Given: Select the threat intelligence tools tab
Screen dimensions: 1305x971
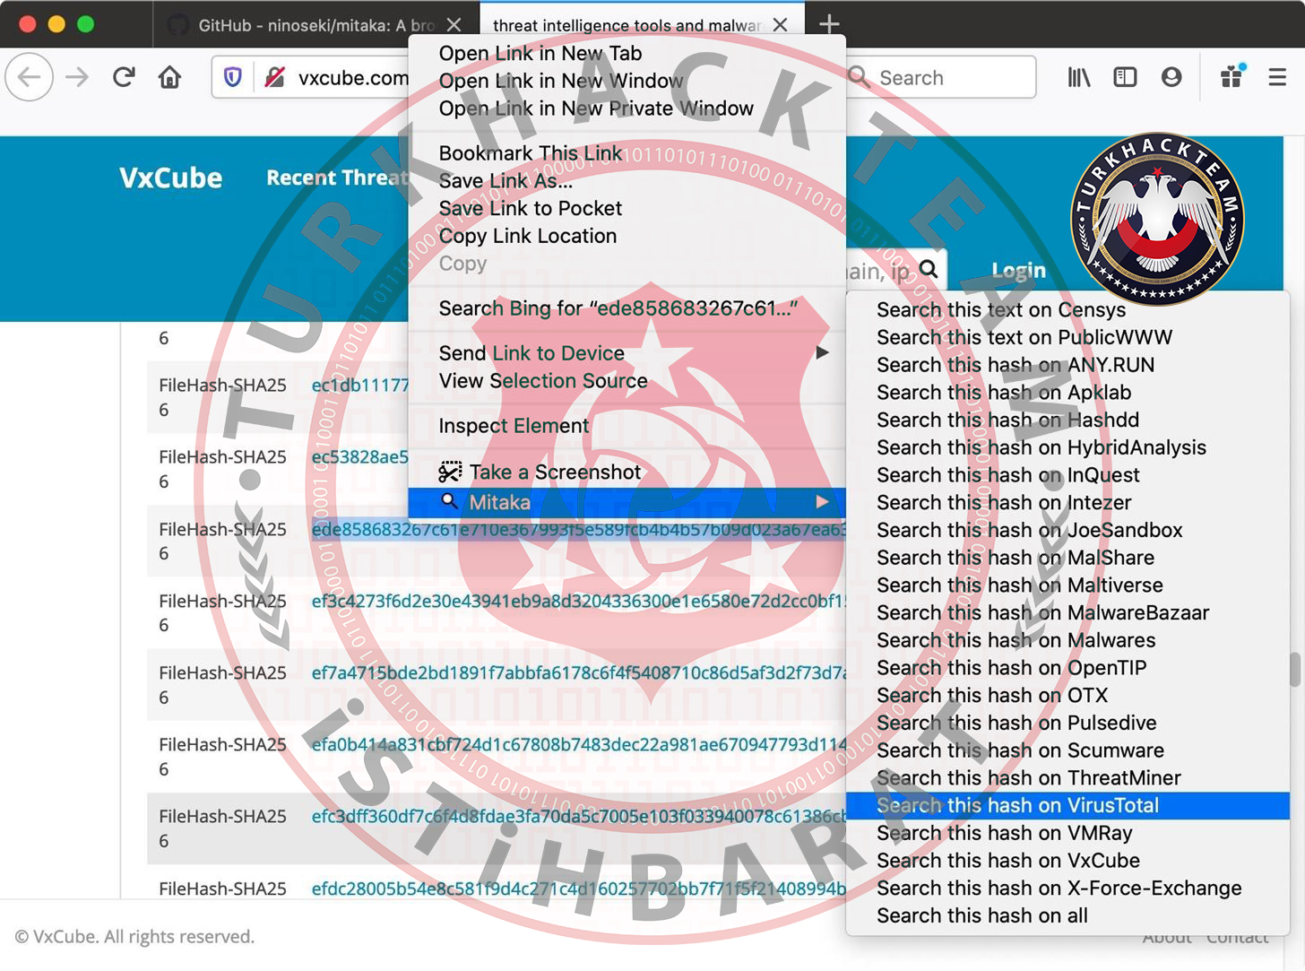Looking at the screenshot, I should (x=642, y=25).
